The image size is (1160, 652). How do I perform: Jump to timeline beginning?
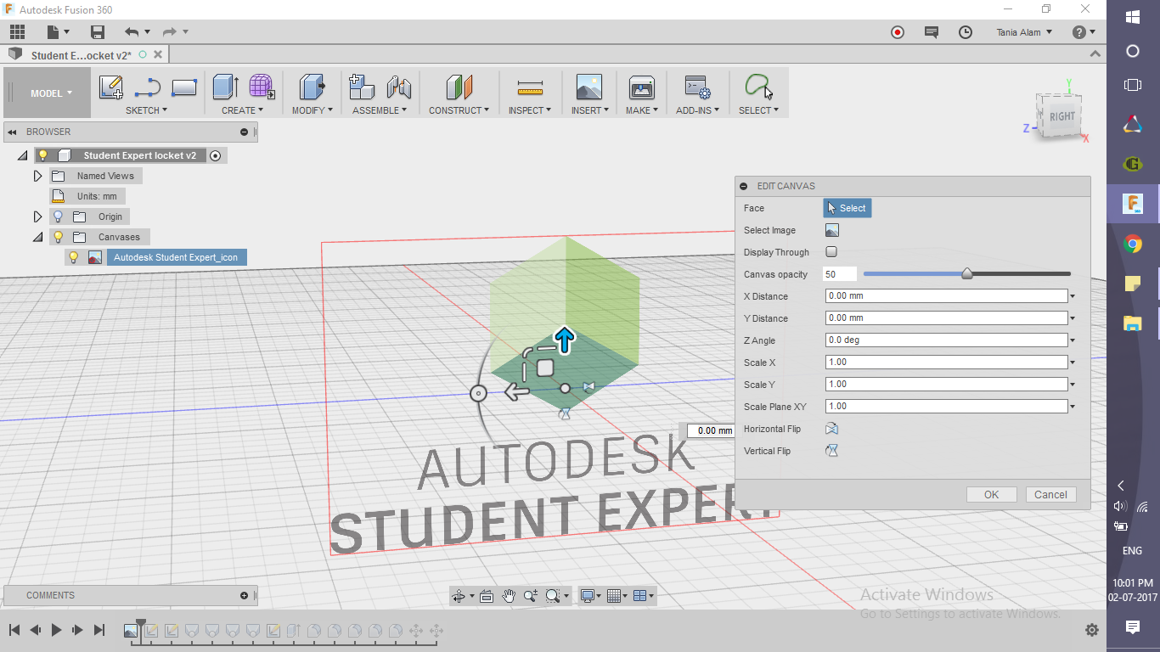pos(14,630)
